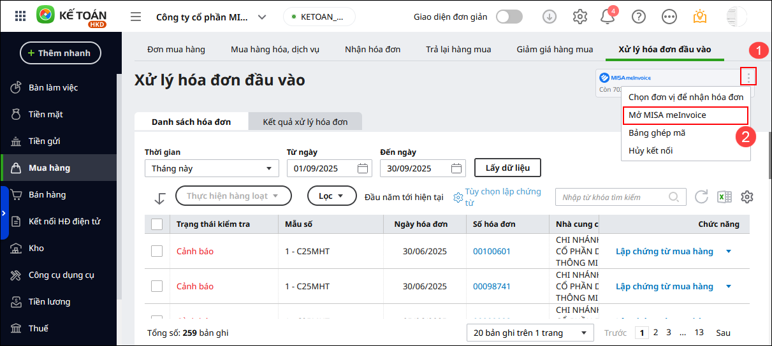This screenshot has height=346, width=772.
Task: Open the help question mark icon
Action: pyautogui.click(x=638, y=17)
